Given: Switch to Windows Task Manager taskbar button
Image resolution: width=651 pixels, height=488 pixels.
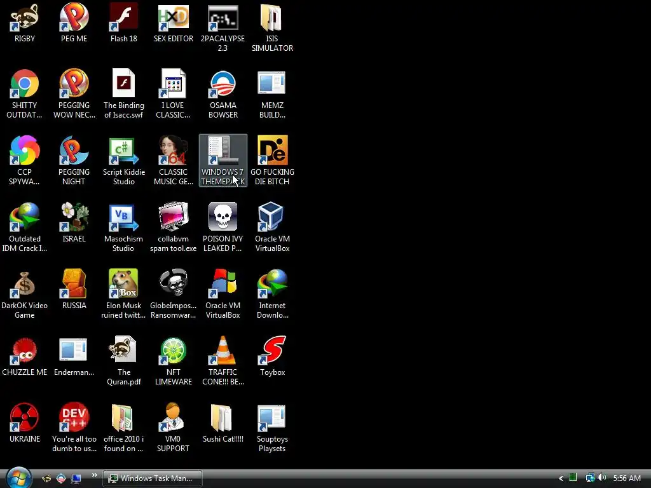Looking at the screenshot, I should click(153, 478).
